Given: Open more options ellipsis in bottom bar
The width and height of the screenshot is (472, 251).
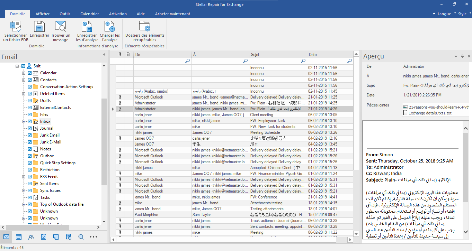Looking at the screenshot, I should coord(93,237).
